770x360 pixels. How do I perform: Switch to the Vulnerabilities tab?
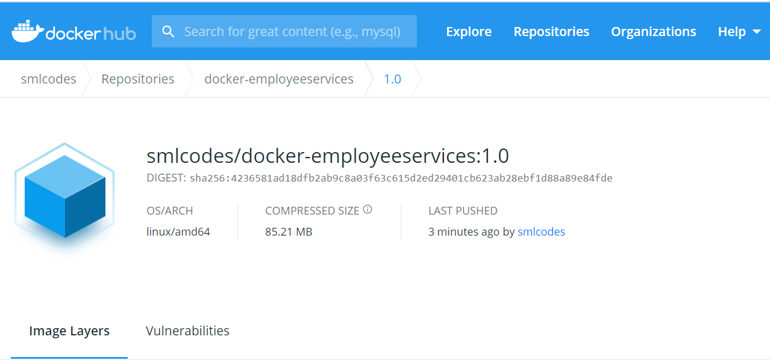(x=187, y=331)
